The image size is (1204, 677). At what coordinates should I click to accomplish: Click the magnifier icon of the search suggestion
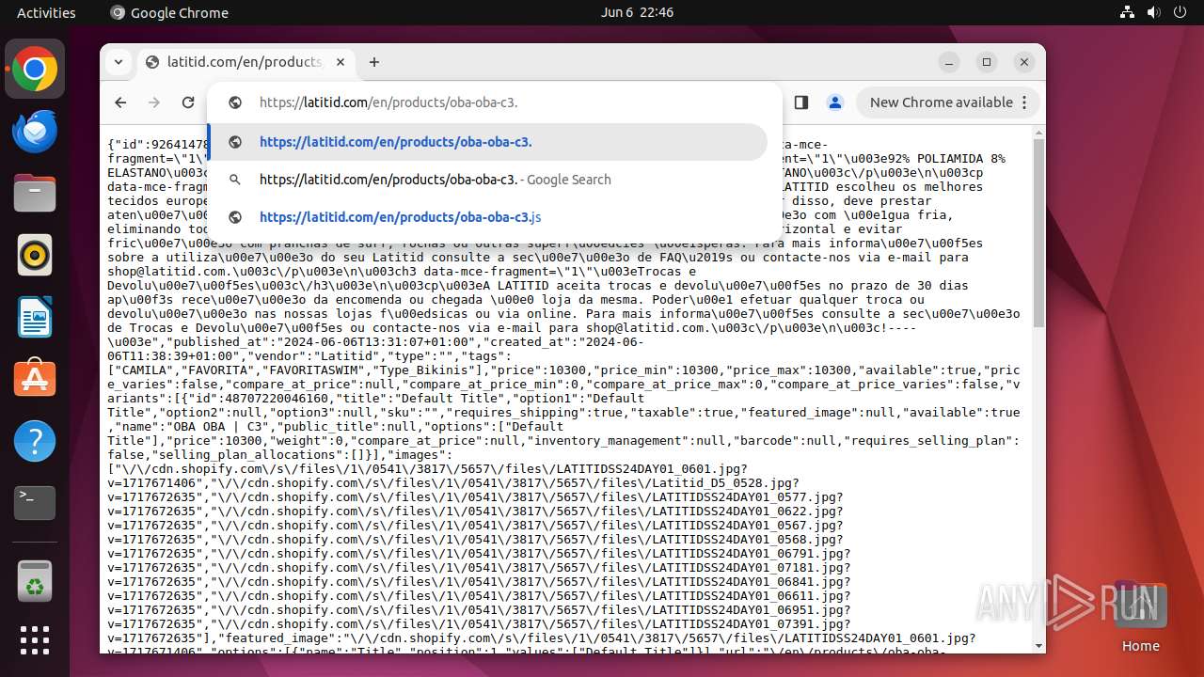click(x=235, y=180)
